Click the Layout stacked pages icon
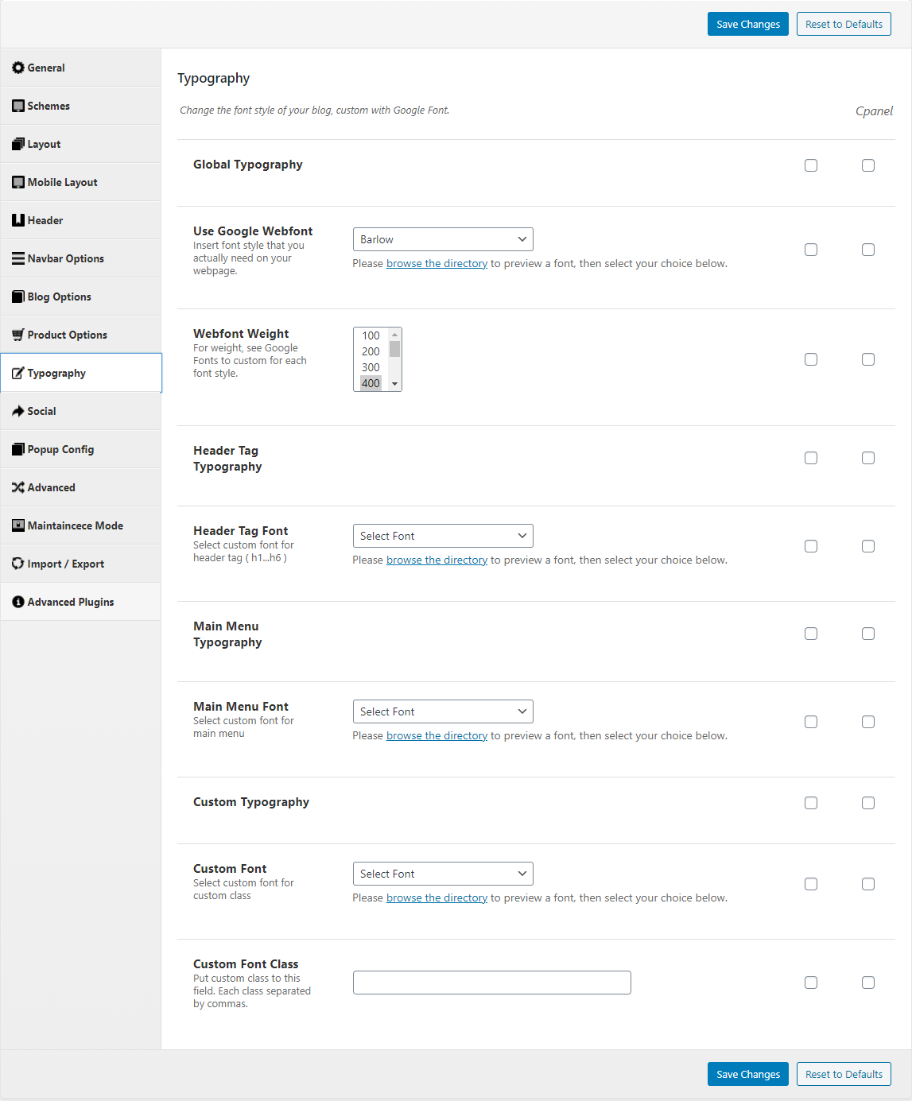 pos(18,144)
